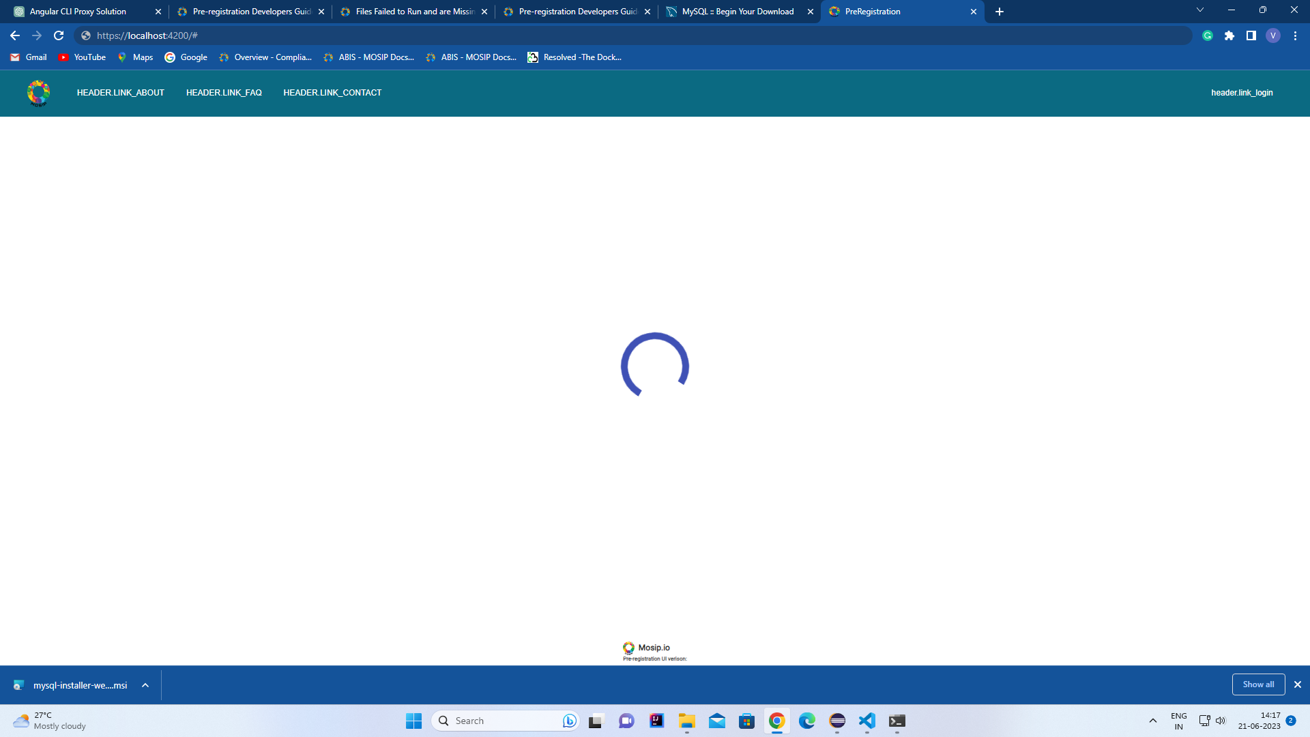Click Show all downloads button
Screen dimensions: 1310x737
point(1258,684)
